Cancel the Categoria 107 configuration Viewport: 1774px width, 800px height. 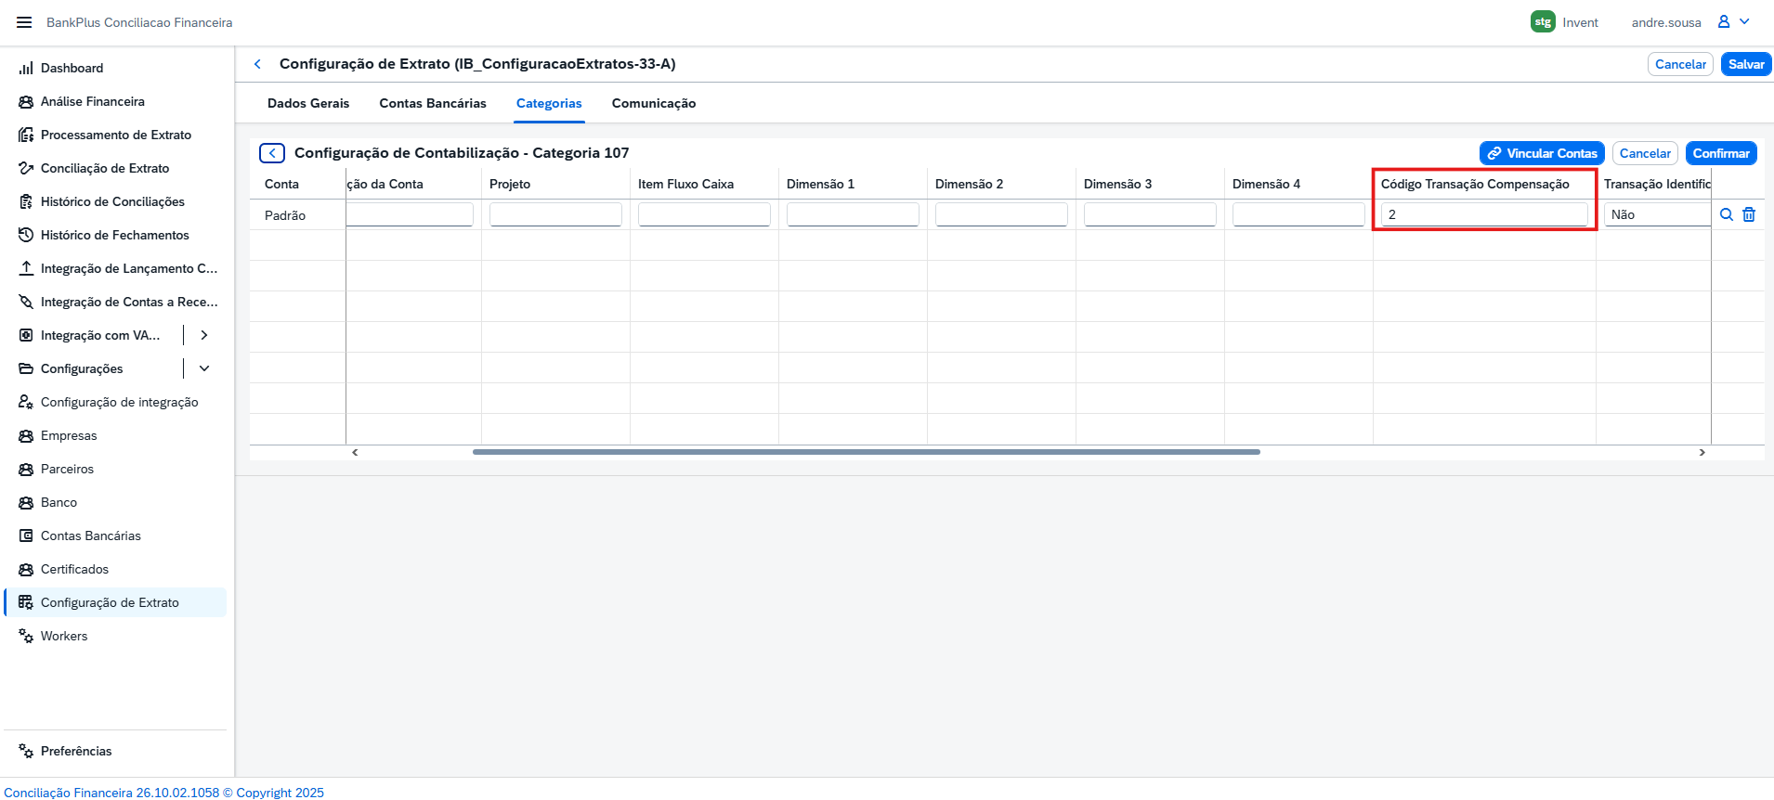coord(1645,153)
